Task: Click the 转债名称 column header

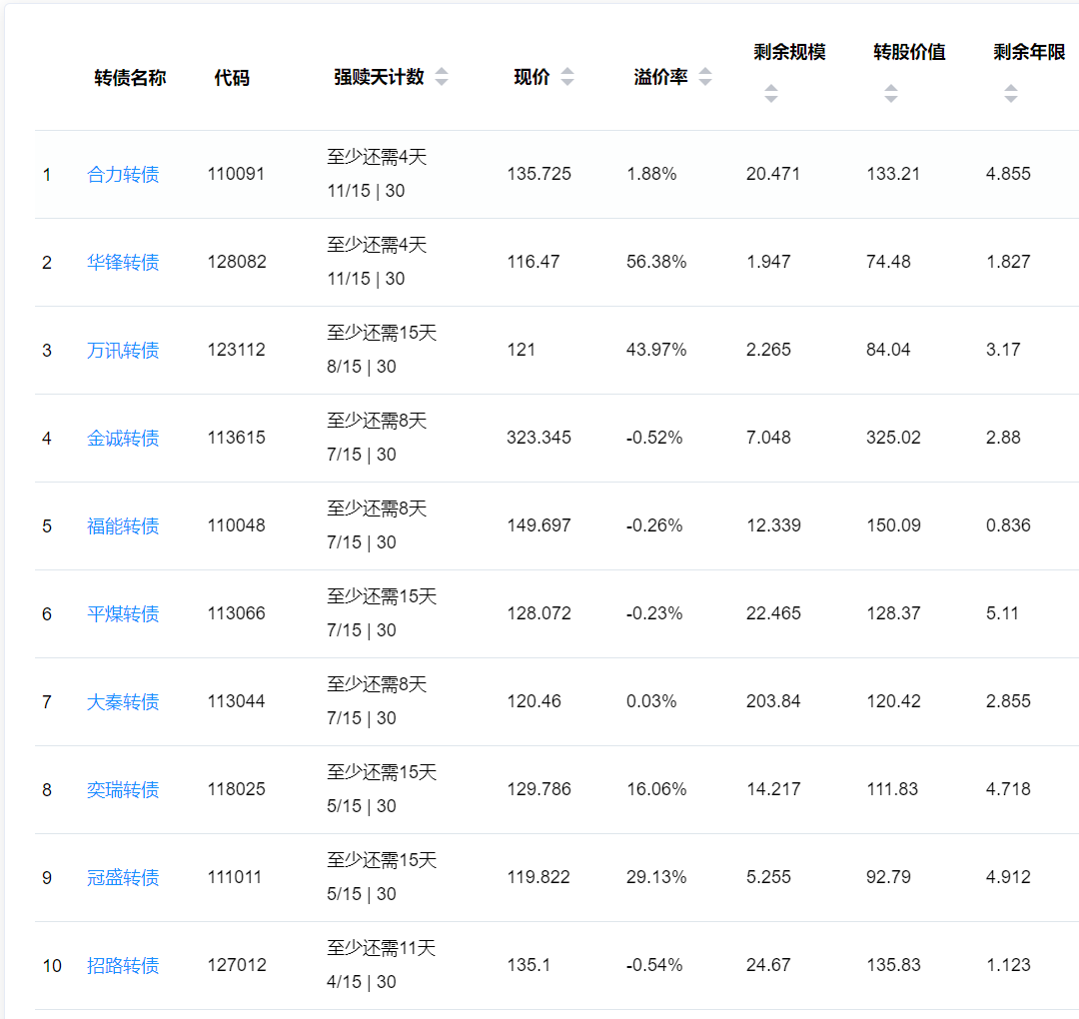Action: click(130, 78)
